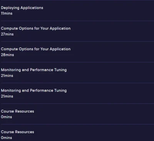This screenshot has height=141, width=154.
Task: Open the last Course Resources entry
Action: (17, 132)
